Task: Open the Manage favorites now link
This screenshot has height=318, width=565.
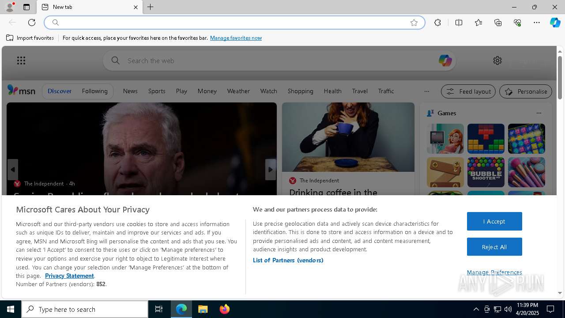Action: [x=236, y=38]
